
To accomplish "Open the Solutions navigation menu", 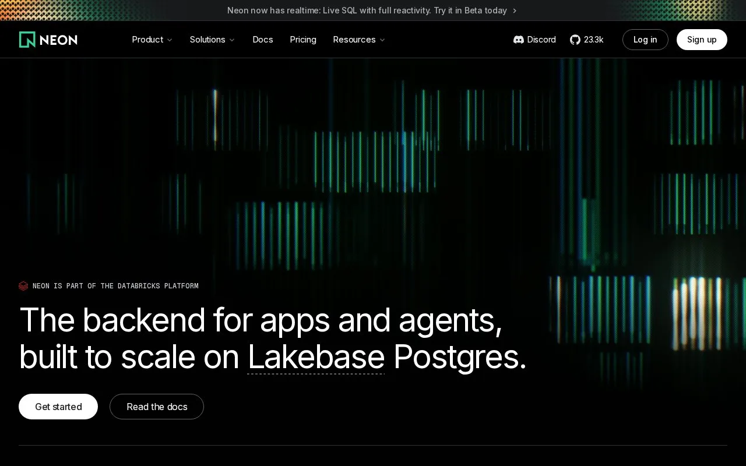I will [213, 40].
